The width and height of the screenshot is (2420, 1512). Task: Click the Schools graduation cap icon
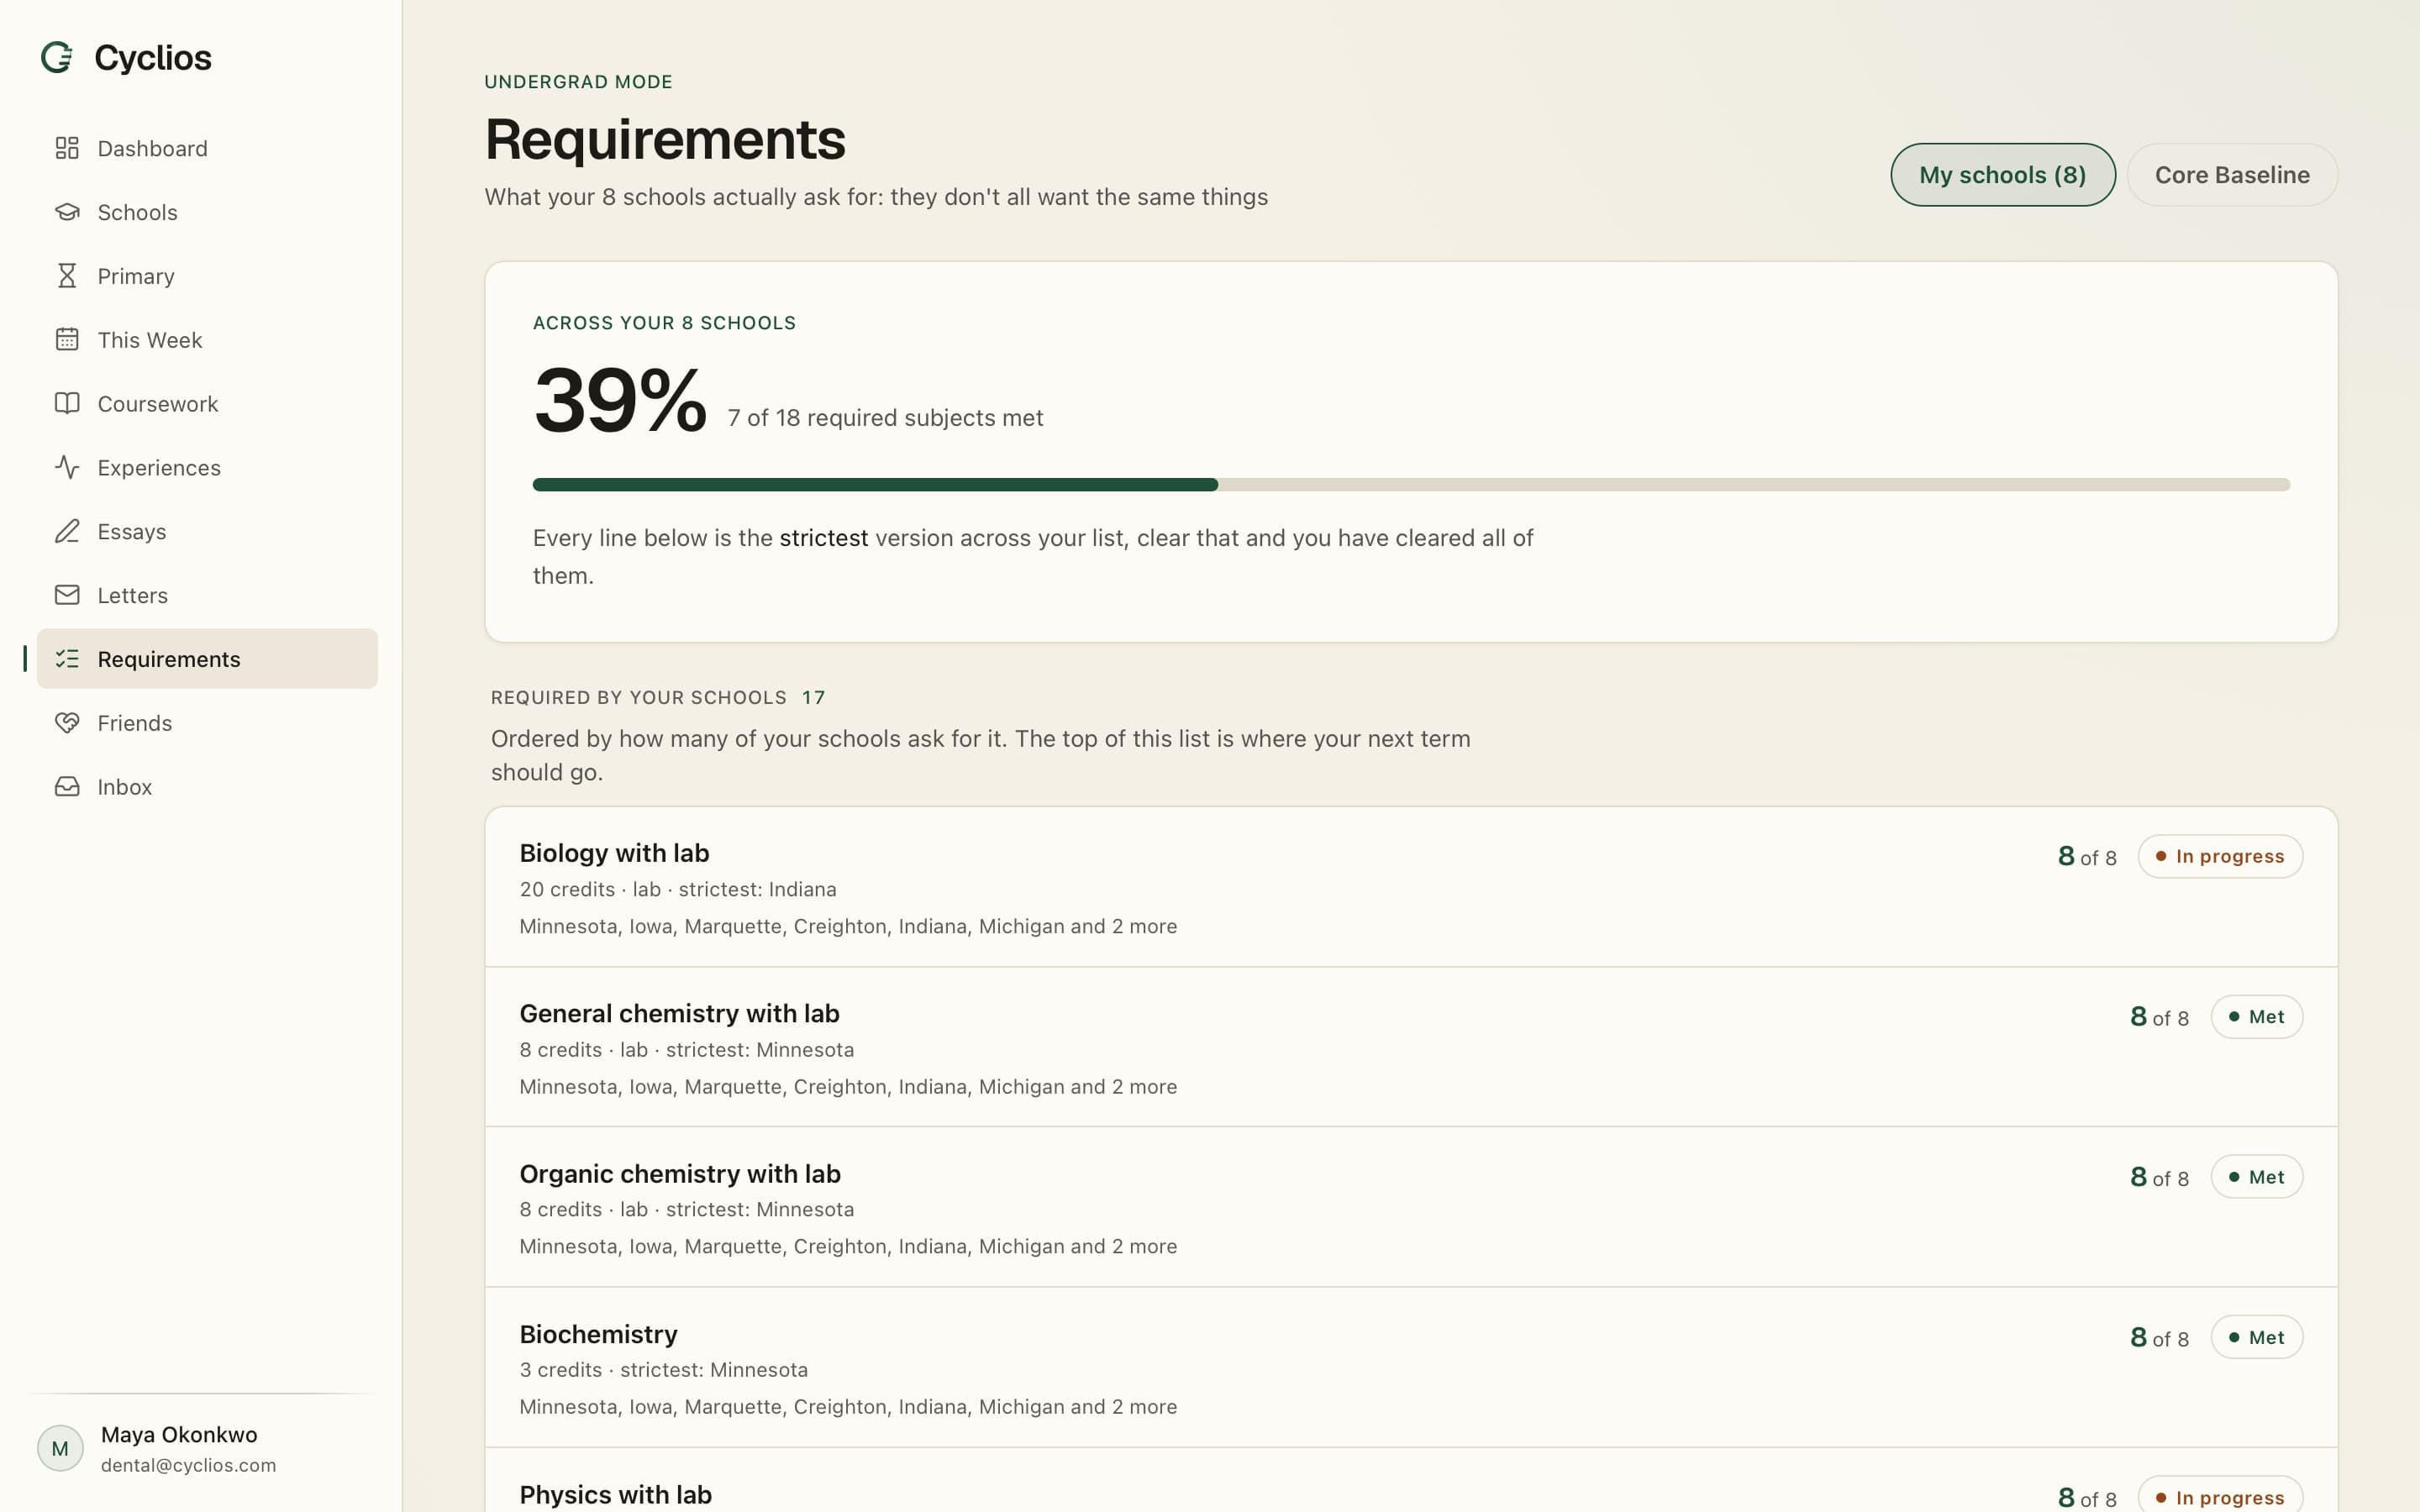click(67, 212)
